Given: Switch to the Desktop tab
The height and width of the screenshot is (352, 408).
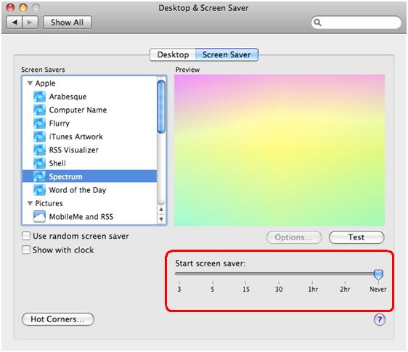Looking at the screenshot, I should tap(173, 54).
